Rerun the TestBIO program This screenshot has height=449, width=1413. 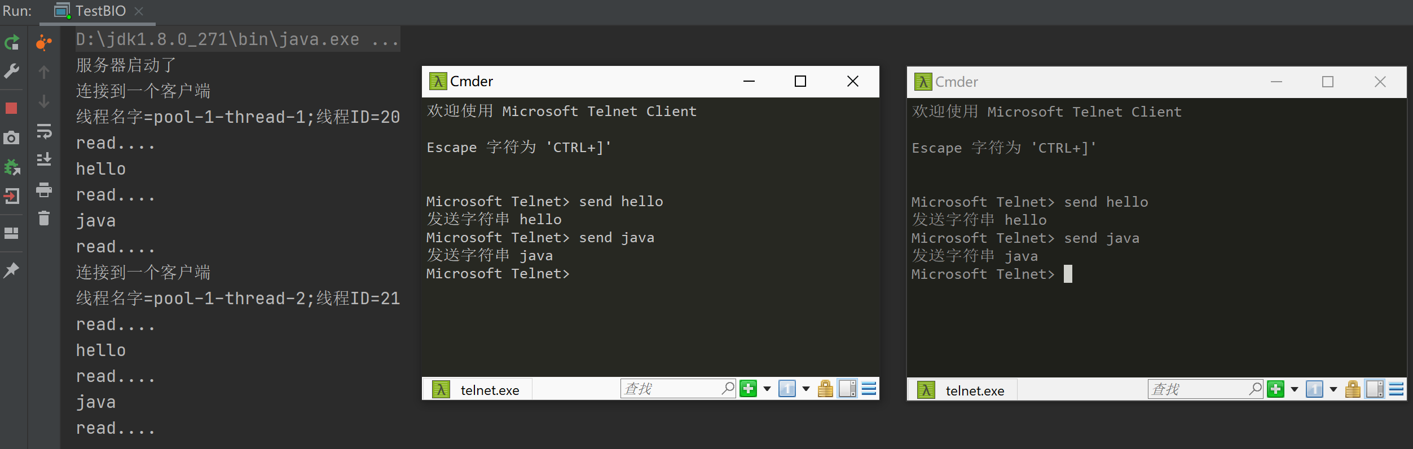pyautogui.click(x=12, y=42)
